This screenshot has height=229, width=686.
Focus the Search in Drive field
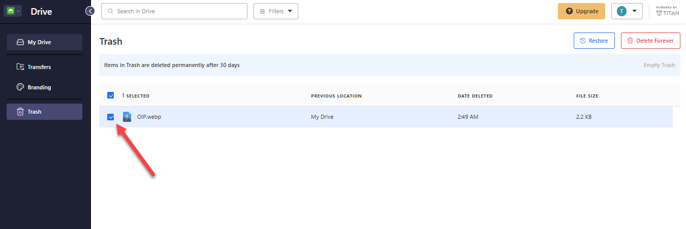point(174,11)
